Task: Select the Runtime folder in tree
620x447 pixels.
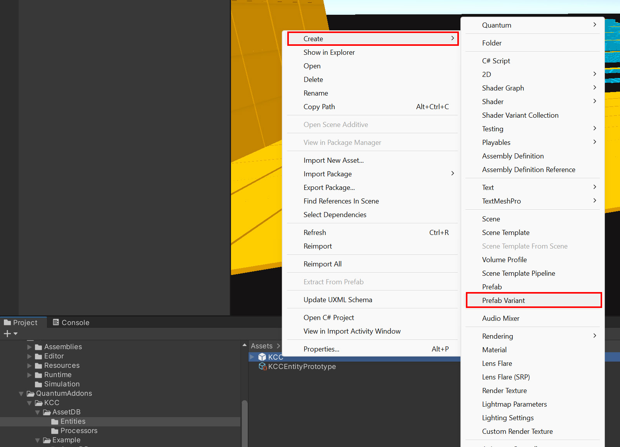Action: (57, 375)
